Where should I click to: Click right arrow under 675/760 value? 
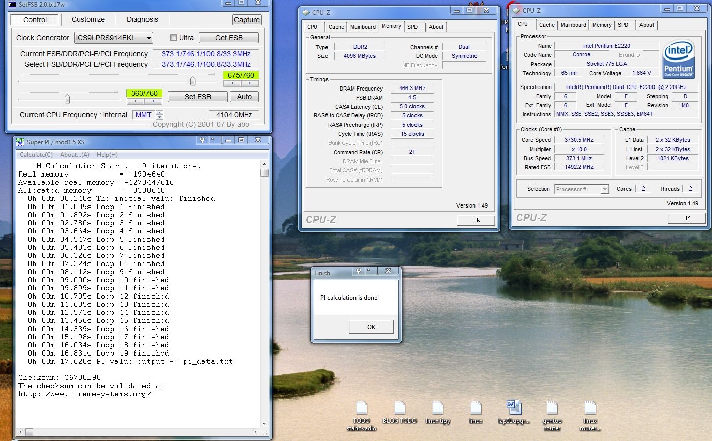coord(249,83)
